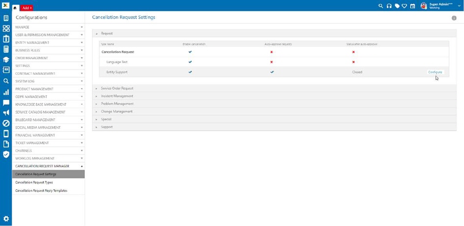The image size is (464, 226).
Task: Toggle Auto-approve requests for Entity Support
Action: tap(272, 72)
